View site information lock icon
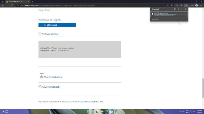The width and height of the screenshot is (204, 114). 18,5
